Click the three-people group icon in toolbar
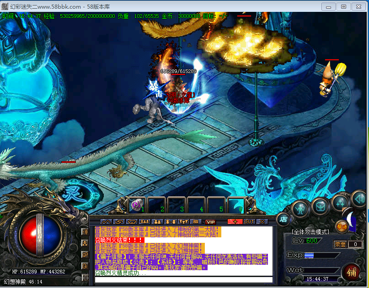This screenshot has height=288, width=369. pyautogui.click(x=144, y=222)
